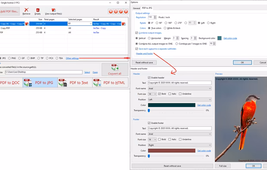Open the Selected pages All dropdown
The image size is (267, 170).
[x=79, y=24]
